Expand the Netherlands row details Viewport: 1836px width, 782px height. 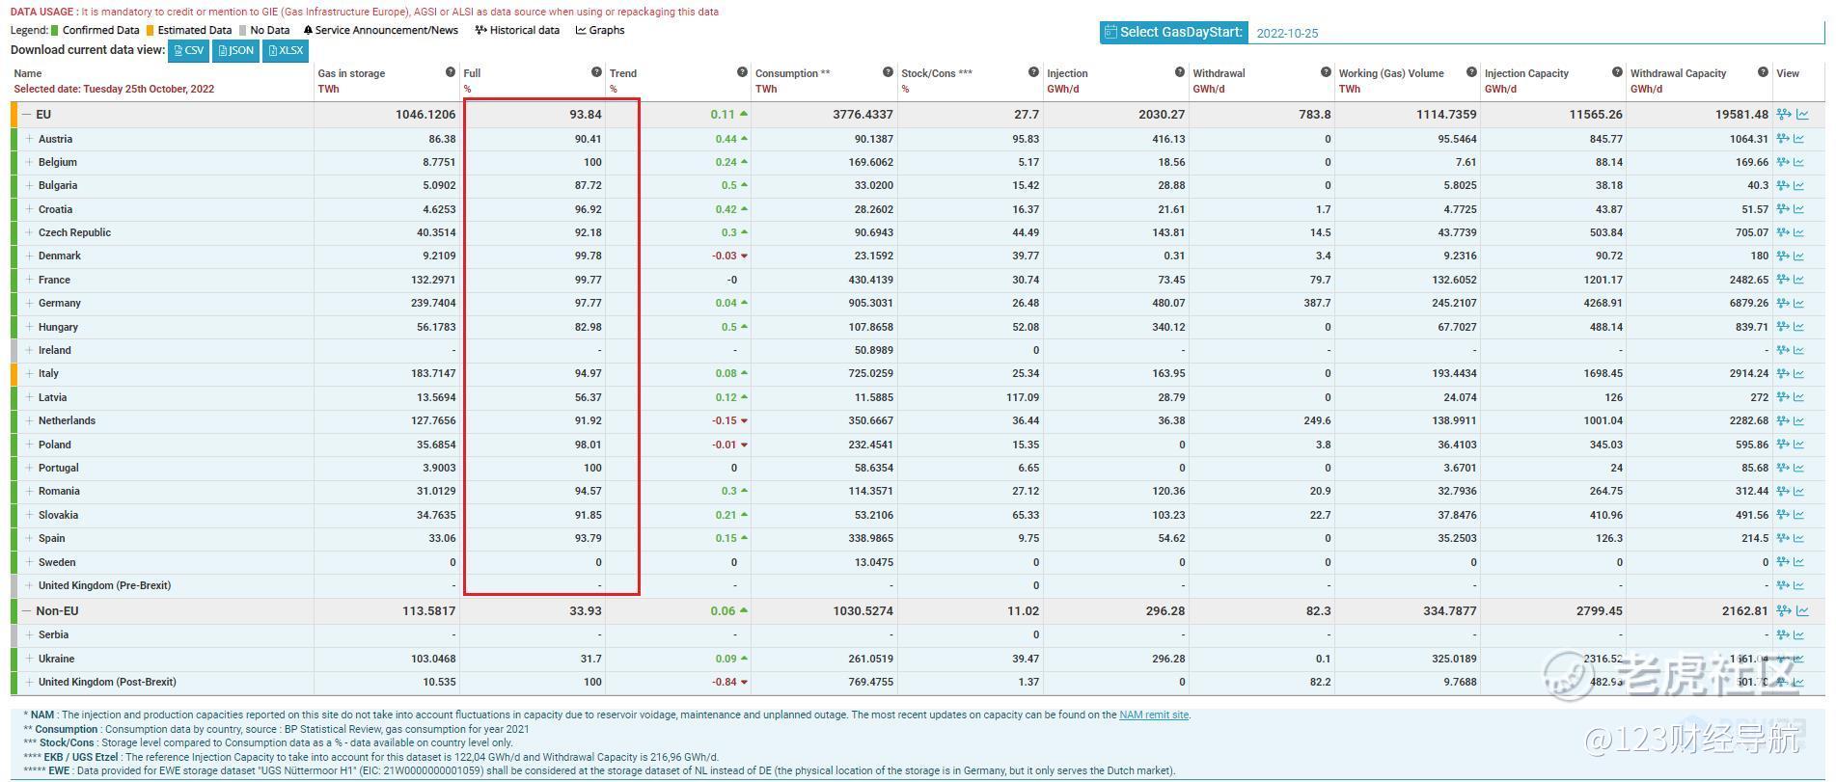tap(30, 421)
